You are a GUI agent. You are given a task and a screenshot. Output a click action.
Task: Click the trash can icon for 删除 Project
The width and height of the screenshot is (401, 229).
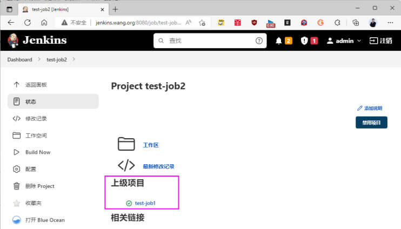(x=17, y=186)
